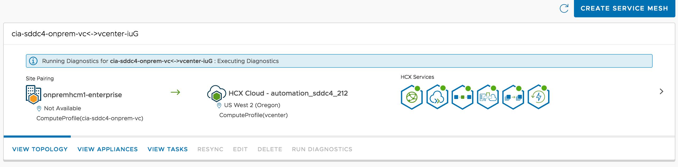Click the cia-sddc4-onprem-vc service mesh title

tap(75, 34)
